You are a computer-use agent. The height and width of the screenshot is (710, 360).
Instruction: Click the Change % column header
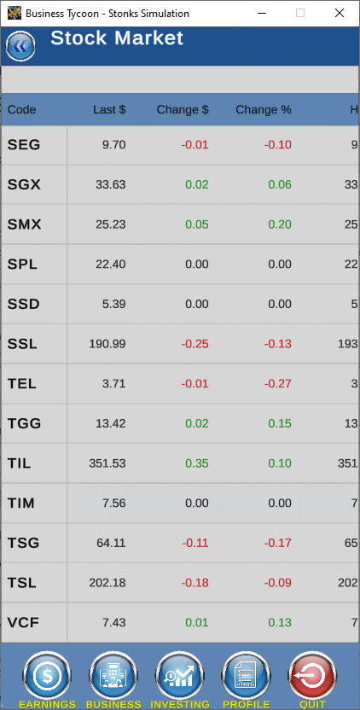click(264, 109)
